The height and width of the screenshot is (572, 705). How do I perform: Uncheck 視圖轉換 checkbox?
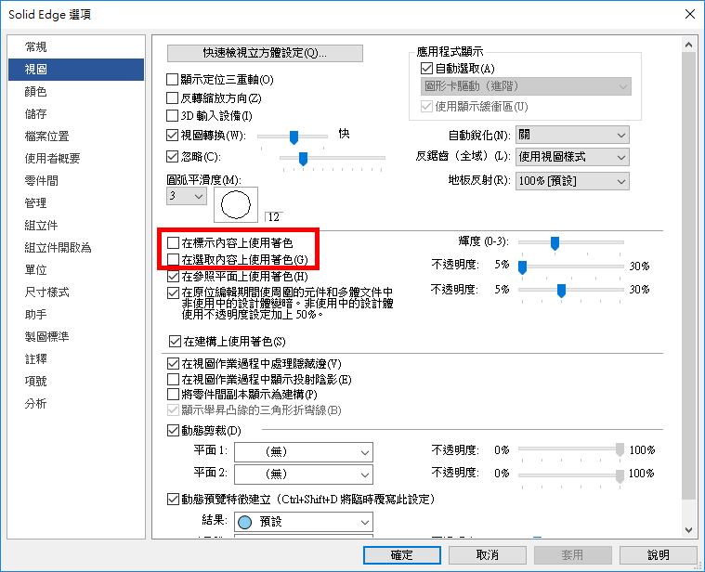tap(172, 135)
